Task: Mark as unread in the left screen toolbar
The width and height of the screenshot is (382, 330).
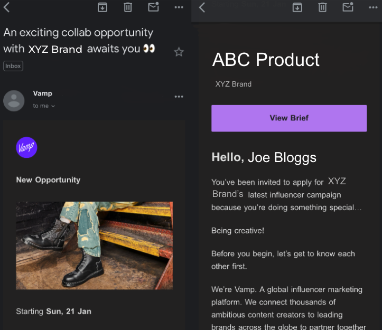Action: pyautogui.click(x=153, y=7)
